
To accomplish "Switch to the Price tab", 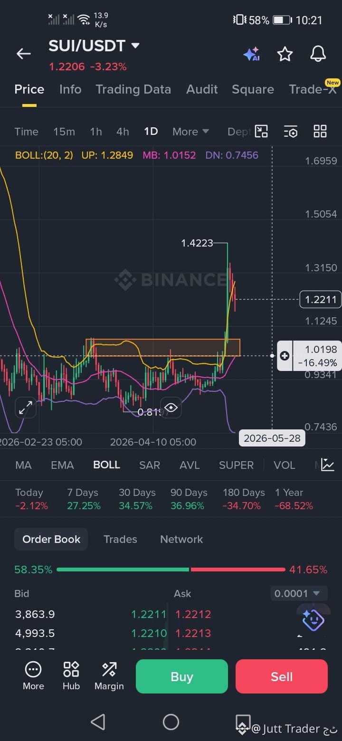I will (29, 89).
